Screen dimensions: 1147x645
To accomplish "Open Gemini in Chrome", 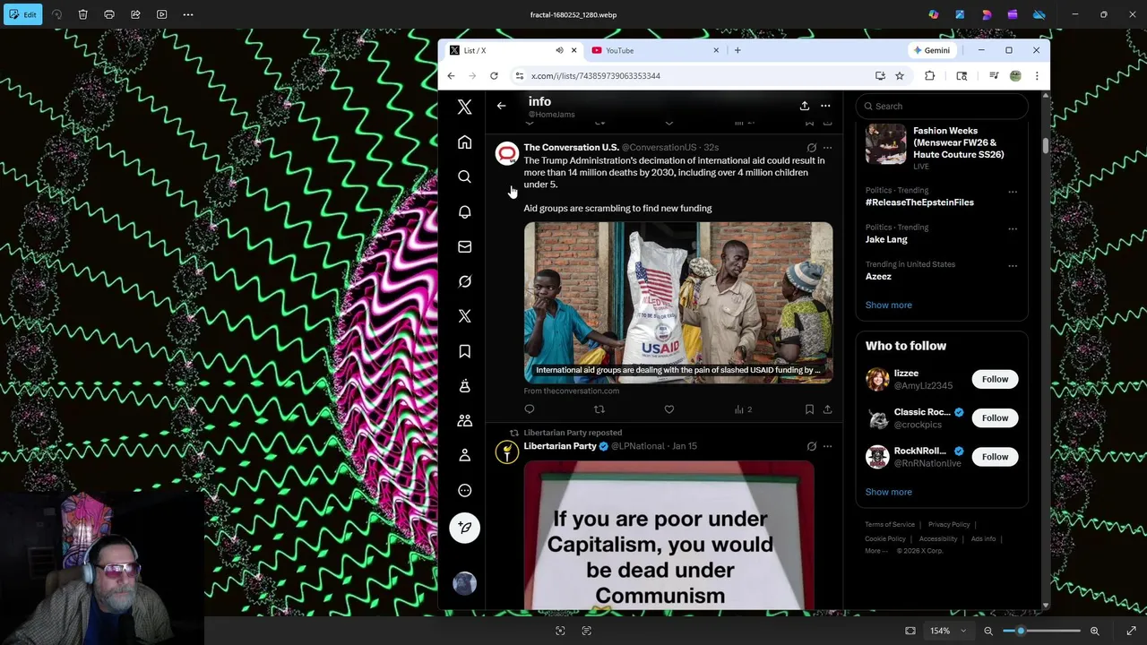I will coord(932,50).
